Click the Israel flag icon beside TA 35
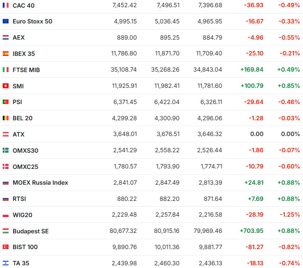Screen dimensions: 303x268 pyautogui.click(x=5, y=263)
